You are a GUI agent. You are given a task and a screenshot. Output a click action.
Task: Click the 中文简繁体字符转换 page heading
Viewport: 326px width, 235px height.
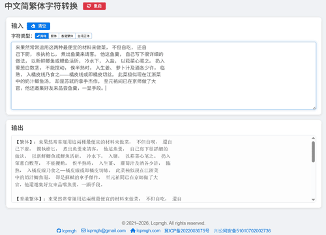pyautogui.click(x=41, y=6)
